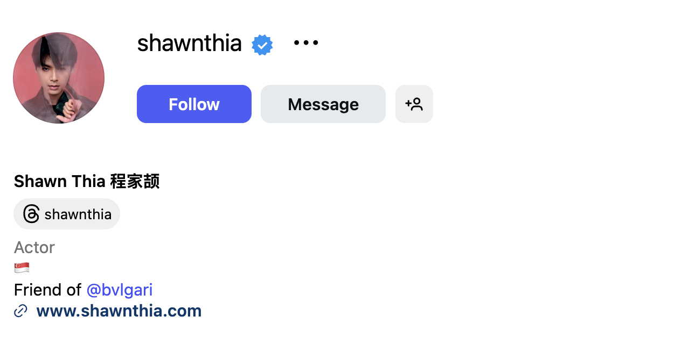Click the verified blue checkmark badge
Image resolution: width=696 pixels, height=345 pixels.
(x=262, y=44)
